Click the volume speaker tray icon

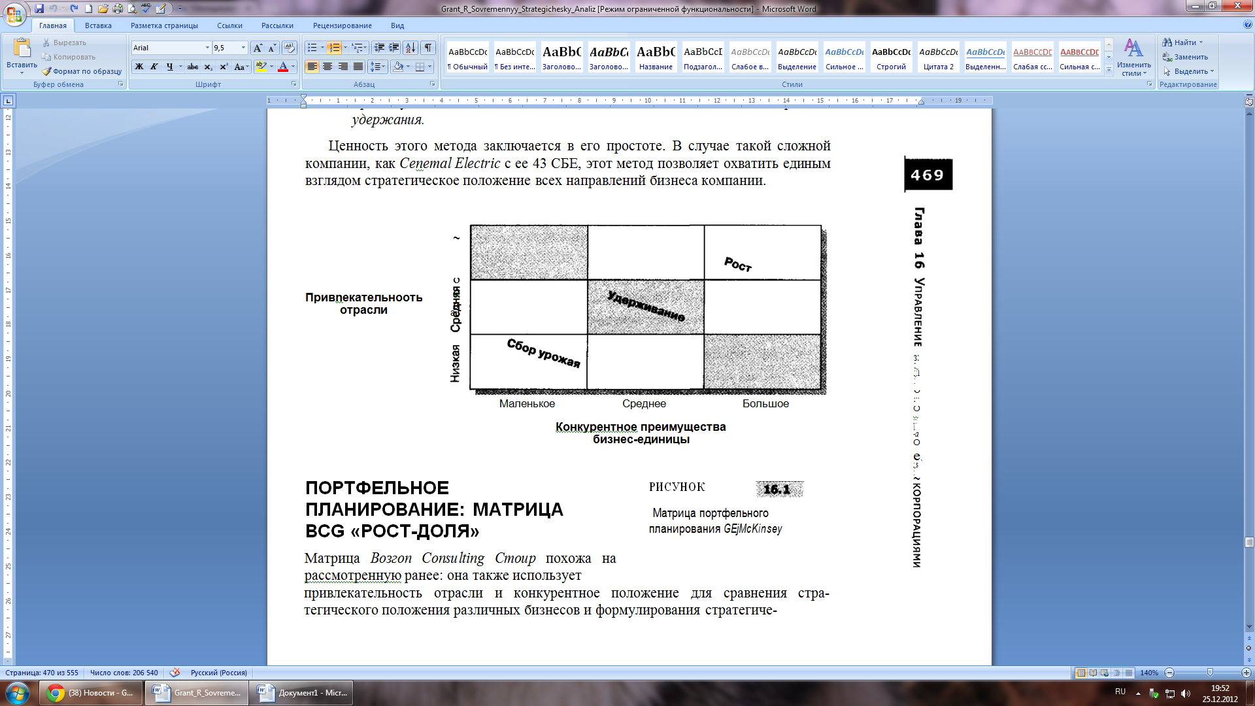(1186, 694)
